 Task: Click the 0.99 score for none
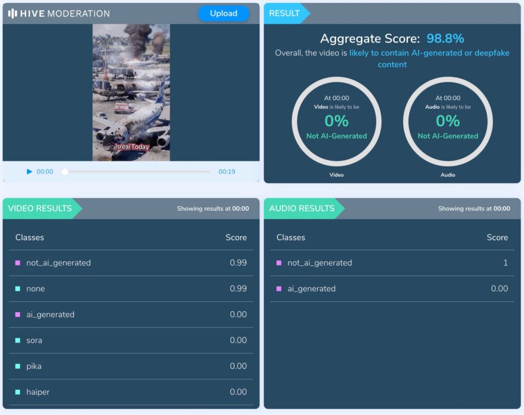(238, 289)
